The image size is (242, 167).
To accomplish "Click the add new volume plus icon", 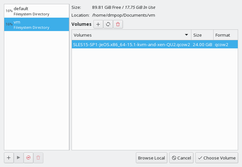I will click(98, 24).
